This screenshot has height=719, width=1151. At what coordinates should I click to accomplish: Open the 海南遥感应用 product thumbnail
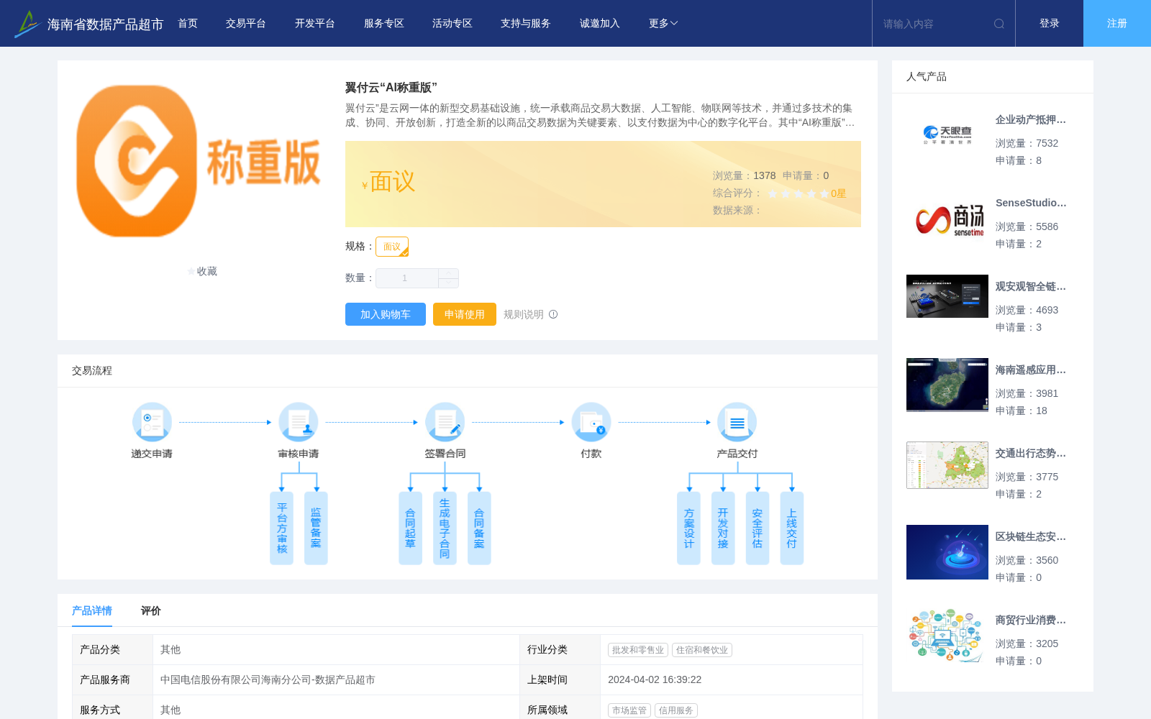pyautogui.click(x=947, y=385)
